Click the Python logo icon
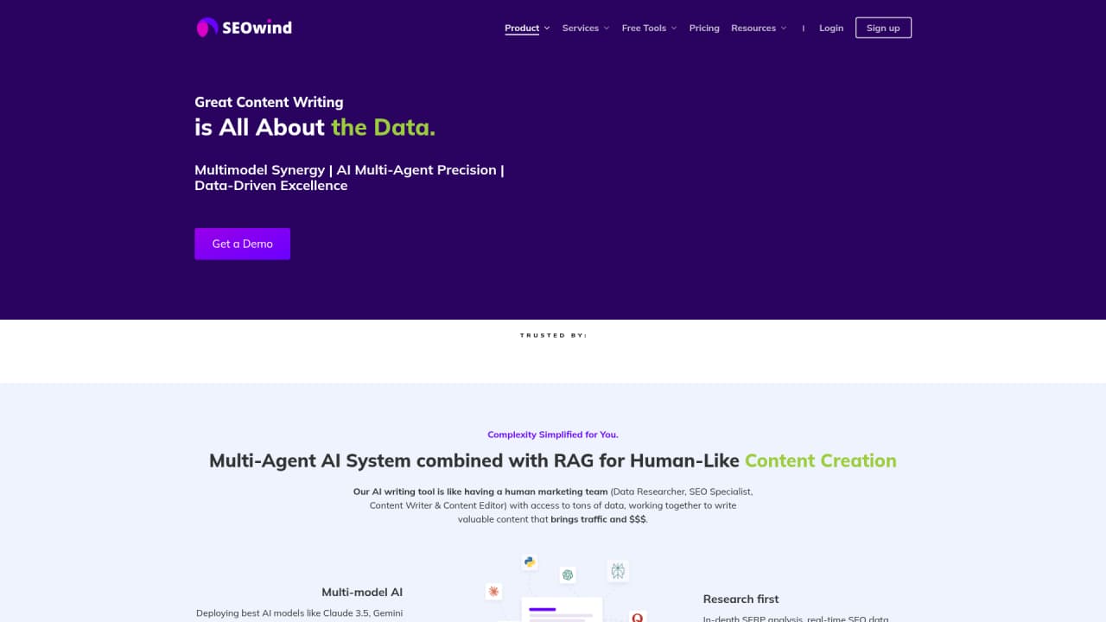The image size is (1106, 622). pos(530,562)
